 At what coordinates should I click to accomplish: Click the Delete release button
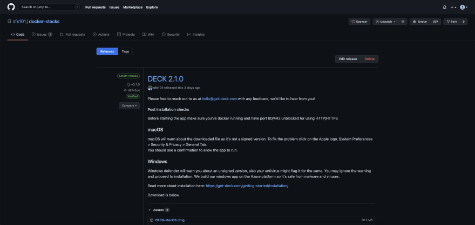pyautogui.click(x=370, y=59)
